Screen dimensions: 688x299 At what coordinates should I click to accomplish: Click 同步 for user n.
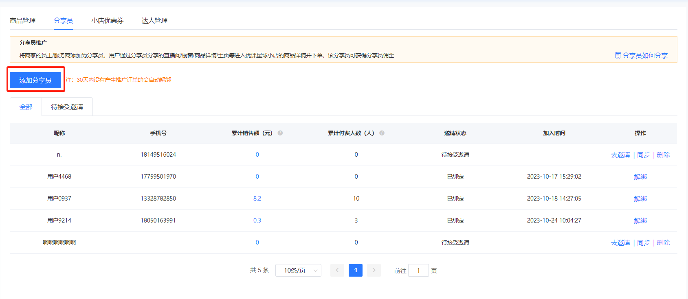644,155
